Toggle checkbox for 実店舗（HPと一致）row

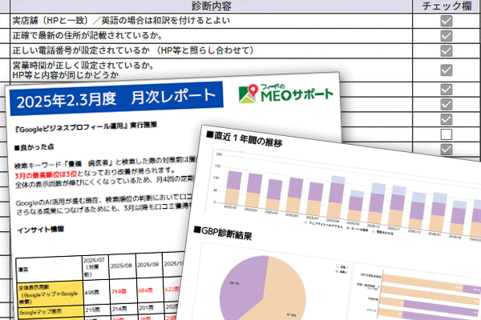click(447, 21)
